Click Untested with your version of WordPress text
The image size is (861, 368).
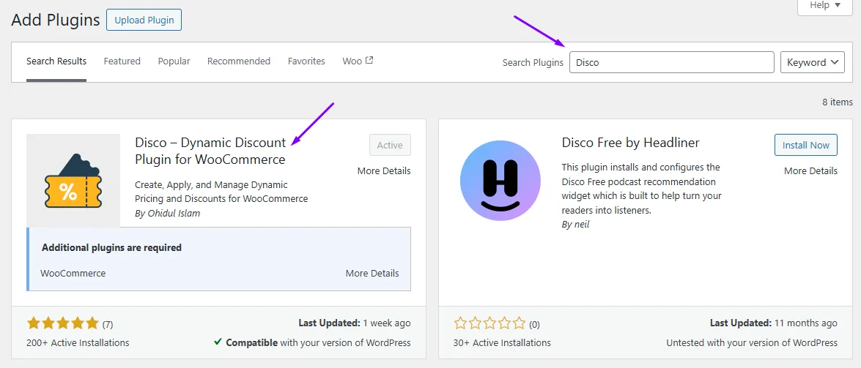click(x=752, y=343)
